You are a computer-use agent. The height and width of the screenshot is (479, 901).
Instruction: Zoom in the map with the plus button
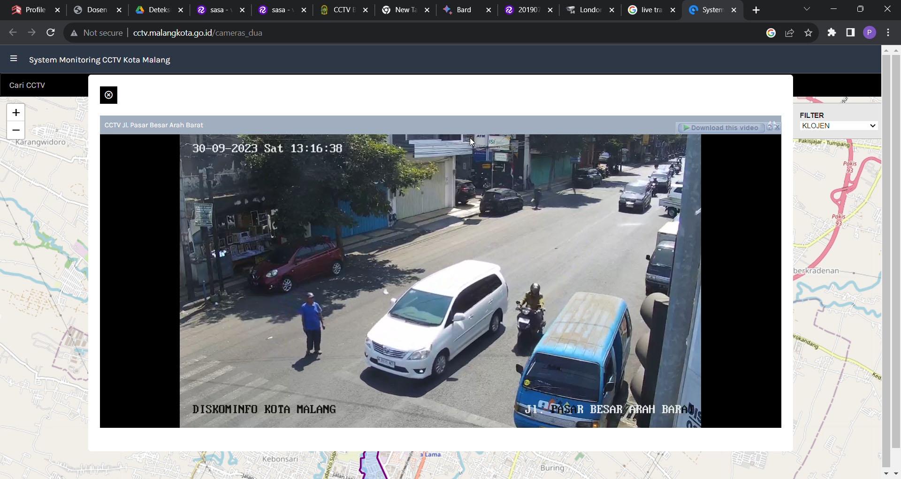pyautogui.click(x=16, y=112)
